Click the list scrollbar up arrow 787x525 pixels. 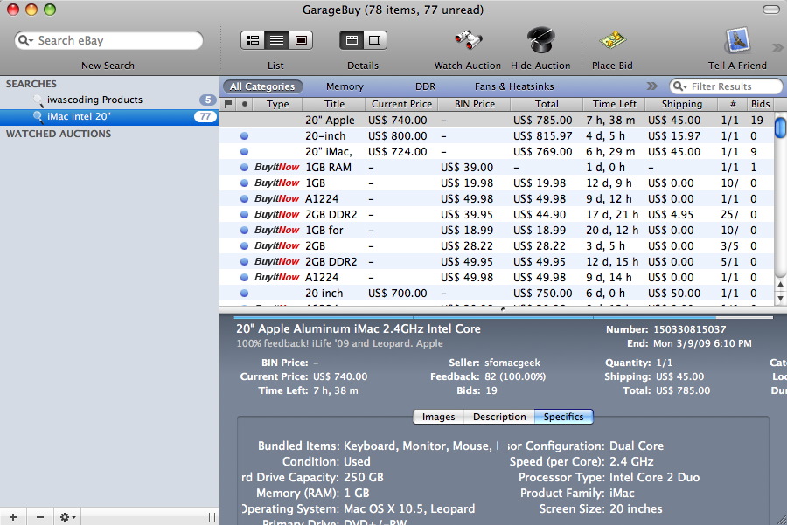coord(781,284)
